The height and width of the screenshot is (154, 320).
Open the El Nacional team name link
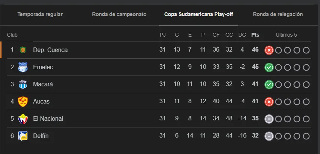click(x=48, y=118)
